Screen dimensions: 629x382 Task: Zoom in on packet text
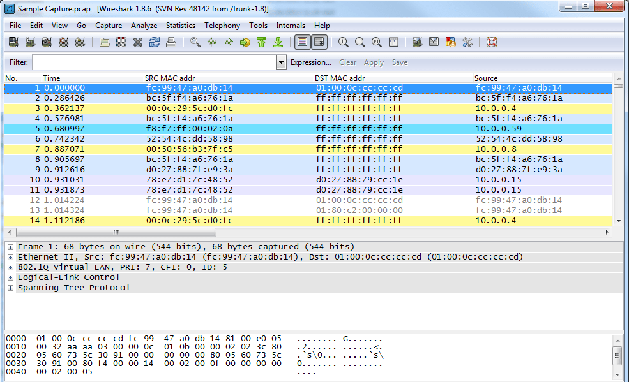[344, 42]
